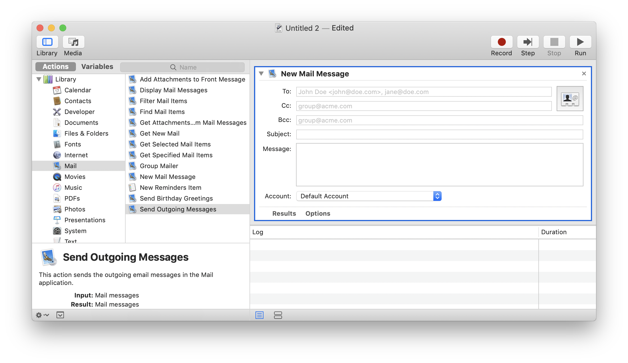Open the contacts address picker
Screen dimensions: 628x363
click(x=570, y=99)
